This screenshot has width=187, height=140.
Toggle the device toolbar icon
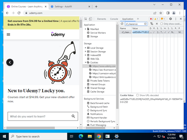pyautogui.click(x=91, y=19)
